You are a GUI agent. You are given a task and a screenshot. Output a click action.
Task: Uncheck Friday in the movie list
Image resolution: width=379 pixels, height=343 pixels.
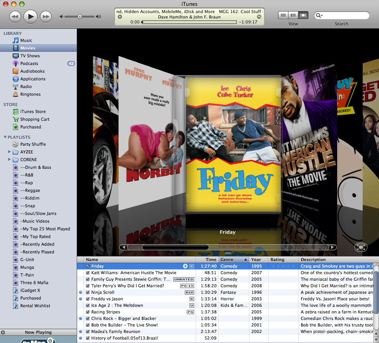[x=88, y=266]
